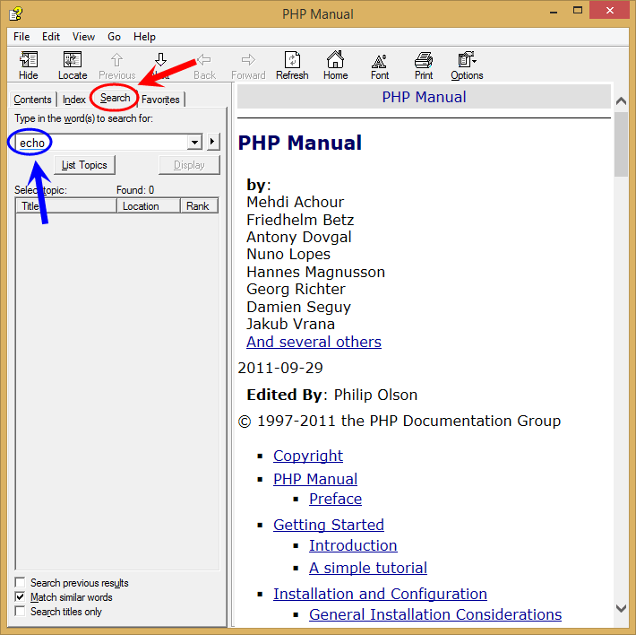
Task: Open the View menu
Action: tap(83, 37)
